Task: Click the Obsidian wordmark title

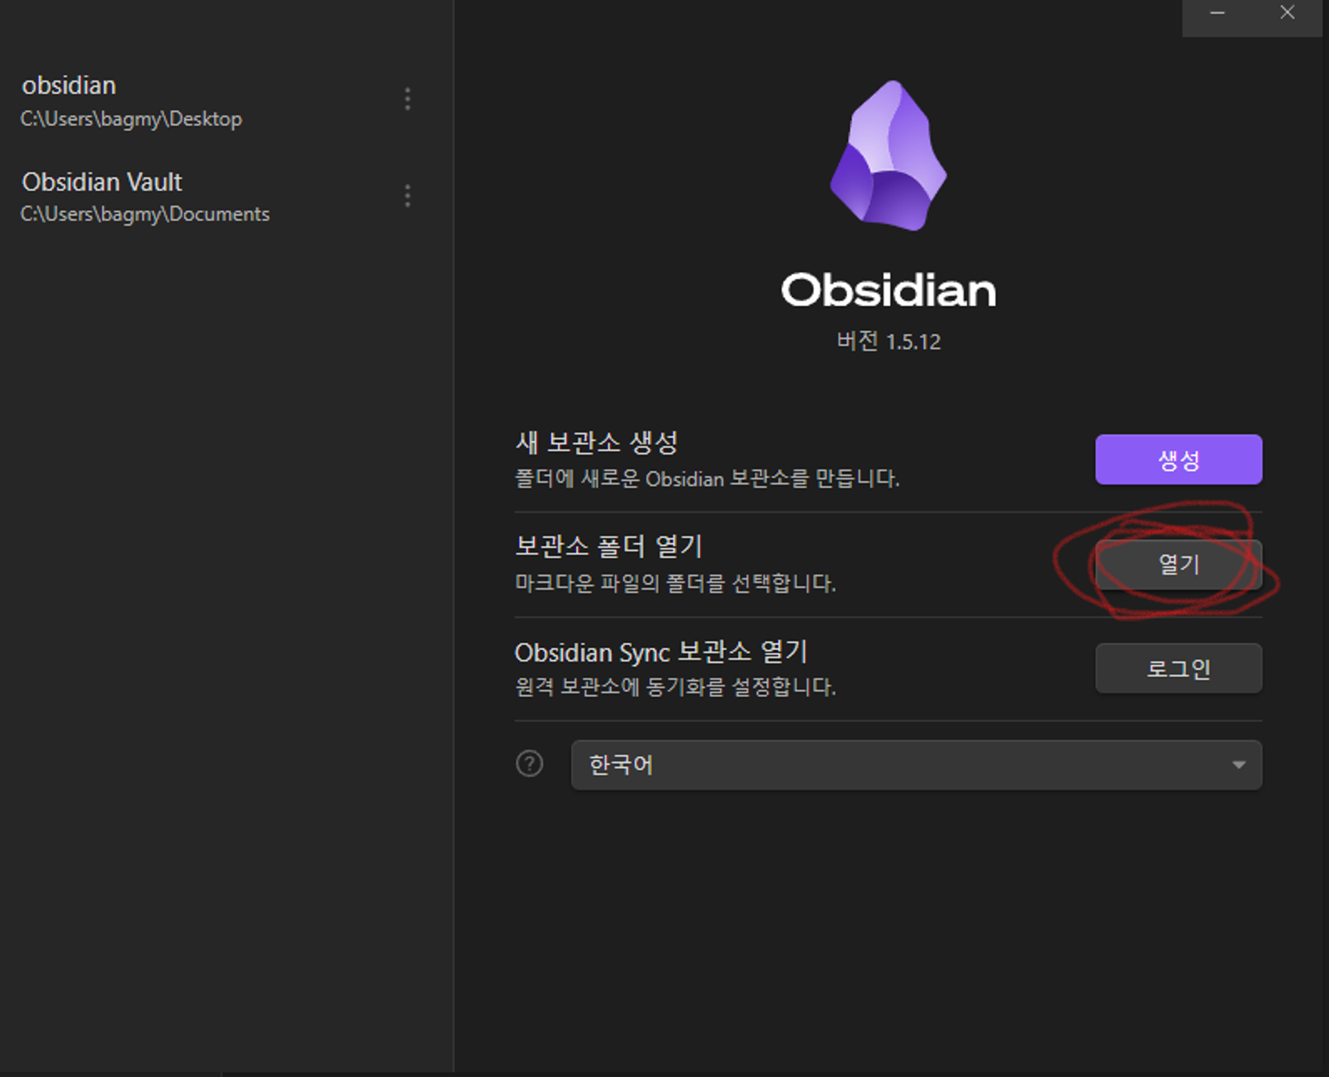Action: (x=889, y=289)
